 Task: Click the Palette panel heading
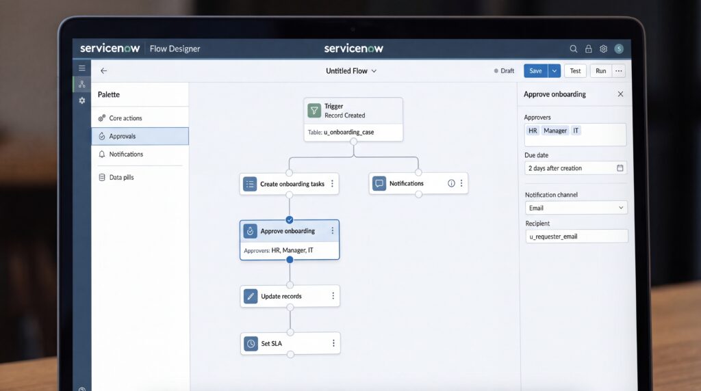[109, 94]
